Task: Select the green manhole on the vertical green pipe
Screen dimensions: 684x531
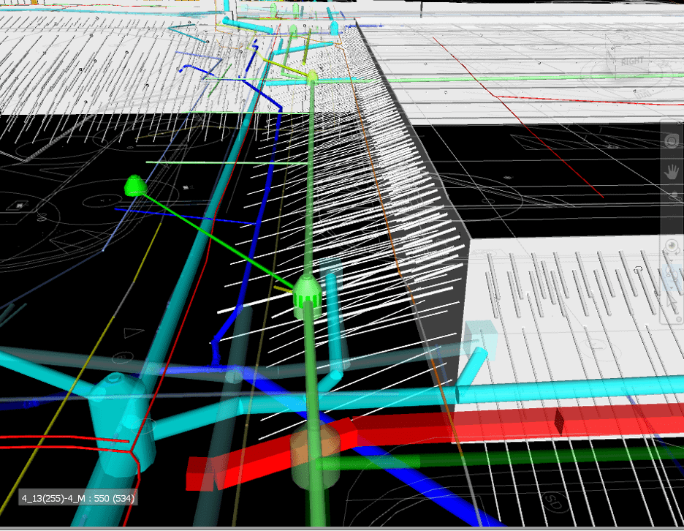Action: point(307,295)
